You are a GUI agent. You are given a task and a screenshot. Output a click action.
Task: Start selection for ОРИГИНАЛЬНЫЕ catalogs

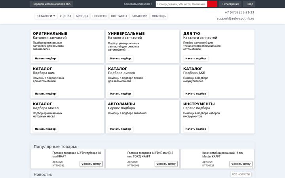(x=45, y=59)
